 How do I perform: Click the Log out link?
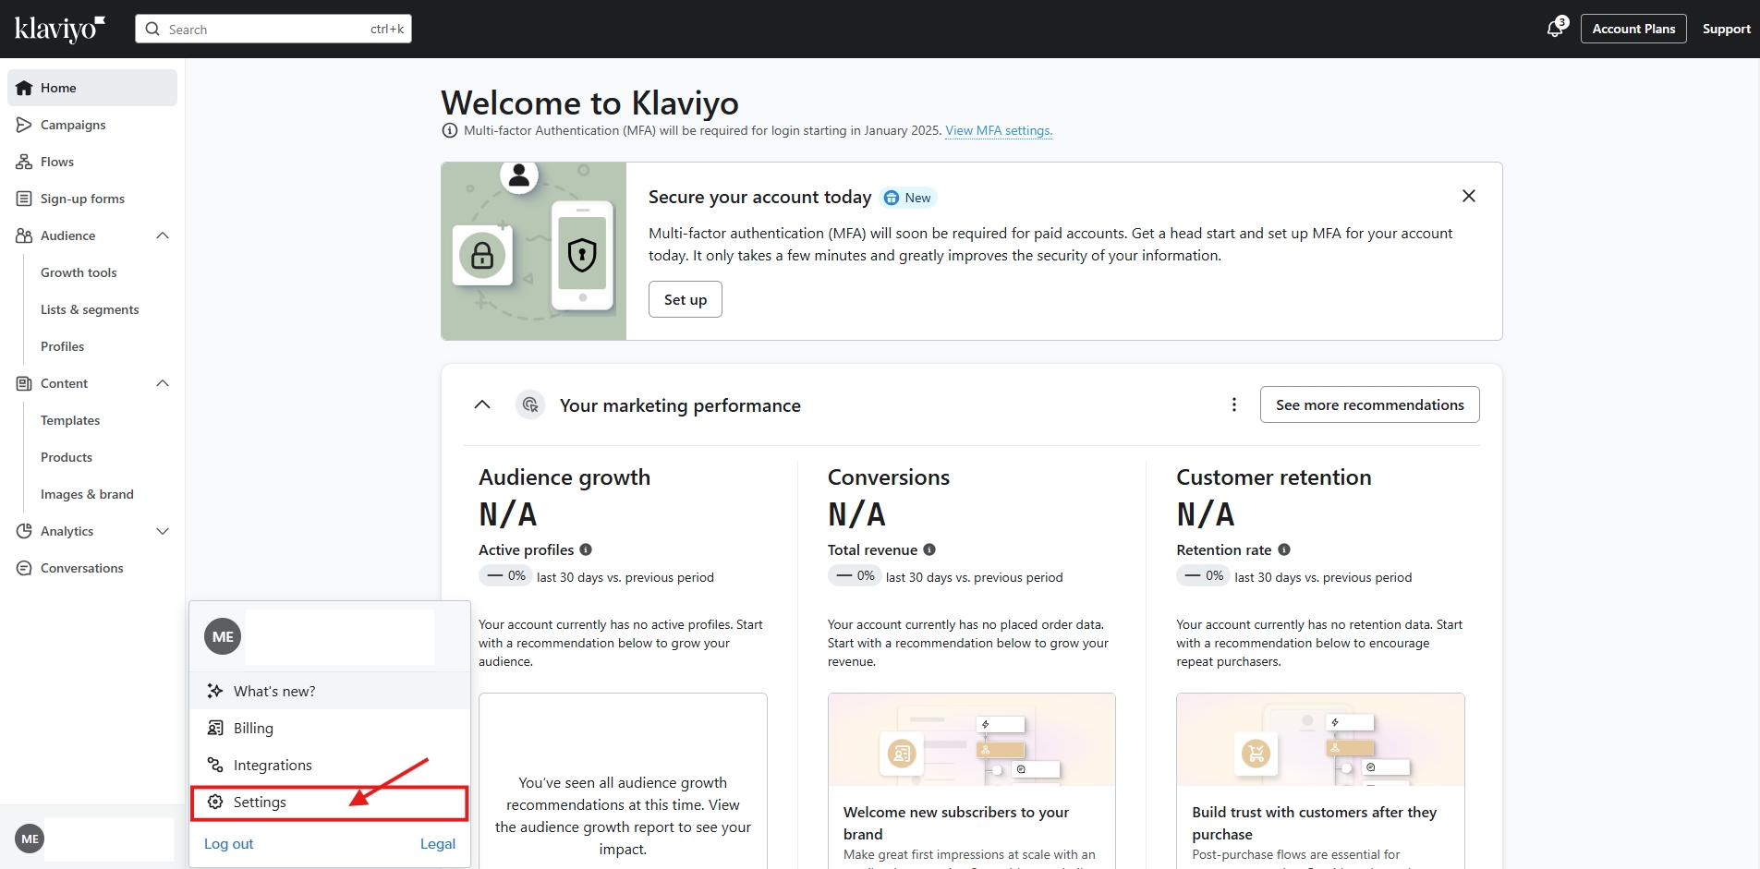228,844
